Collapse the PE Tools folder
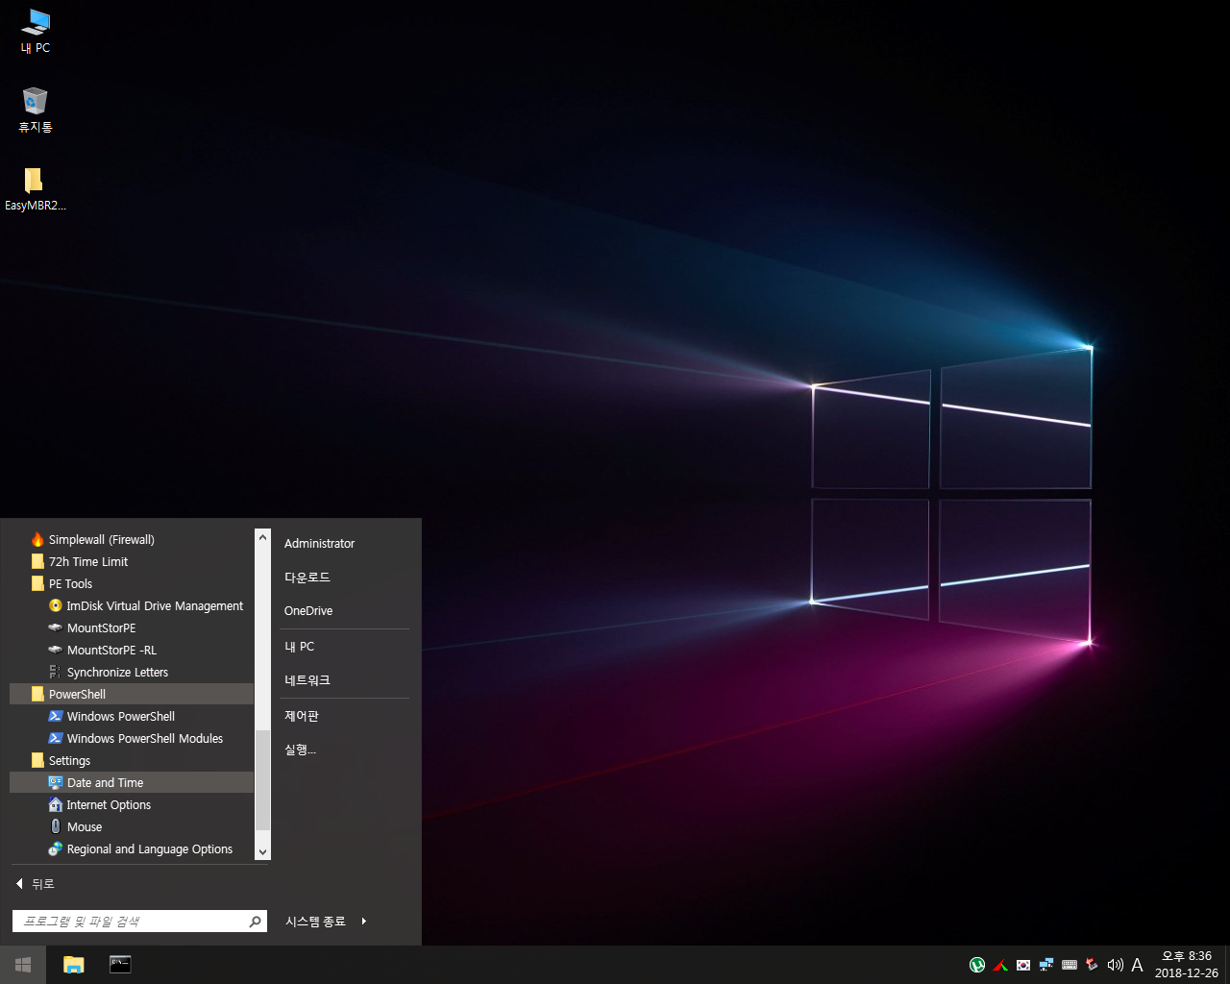Screen dimensions: 1230x984 tap(132, 583)
